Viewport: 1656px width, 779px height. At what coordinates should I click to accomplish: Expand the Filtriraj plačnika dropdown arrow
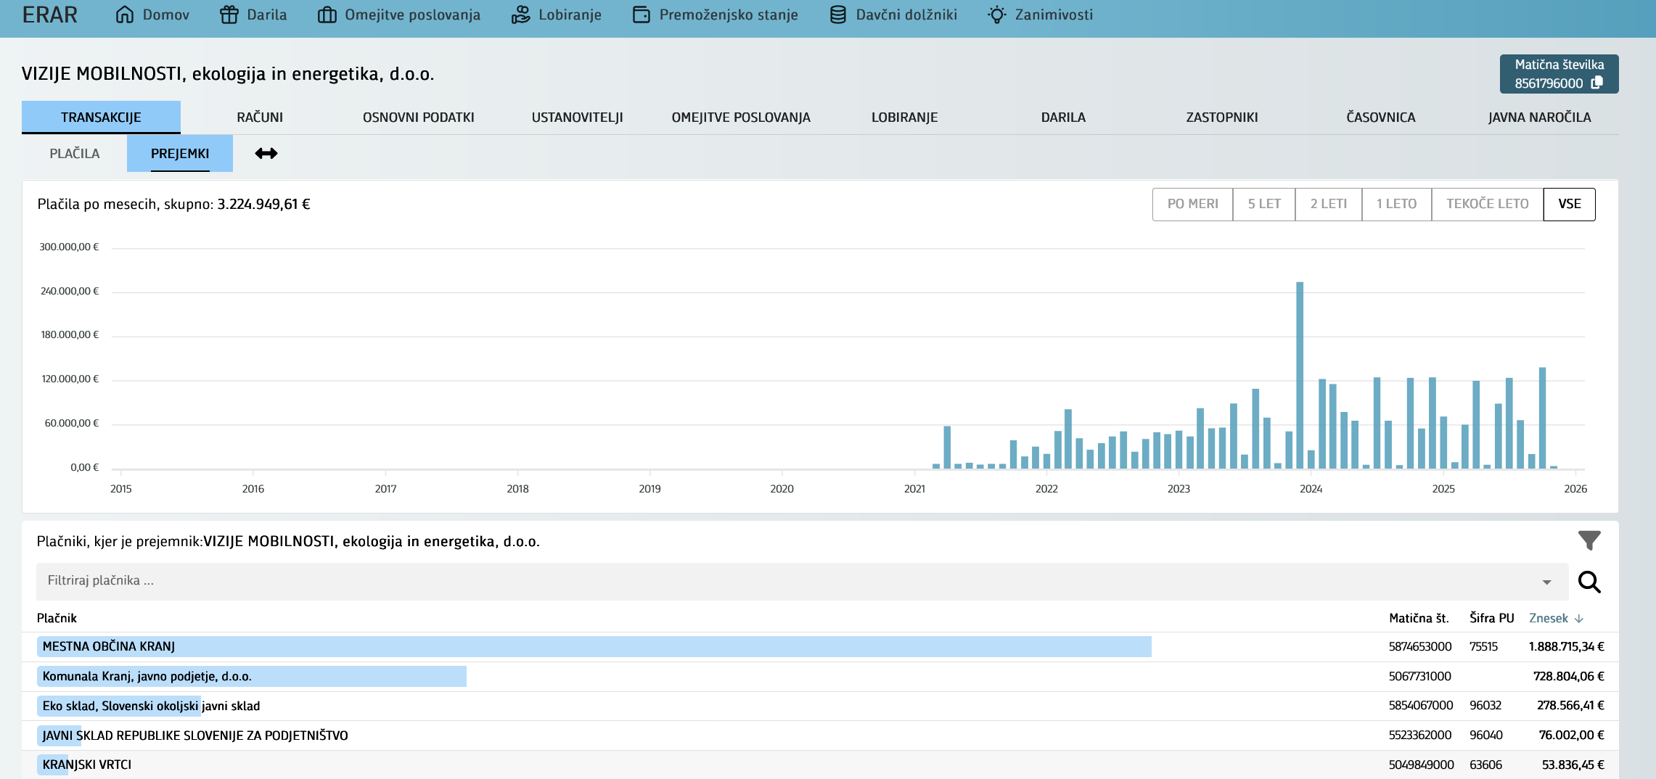coord(1546,582)
